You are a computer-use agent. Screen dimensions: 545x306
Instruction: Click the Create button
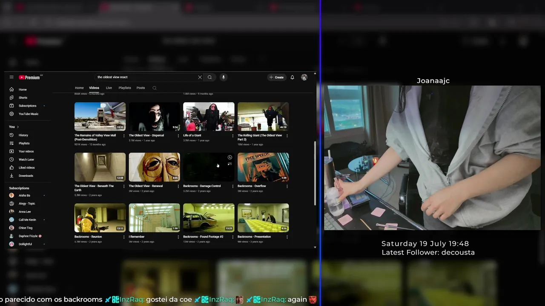[276, 77]
